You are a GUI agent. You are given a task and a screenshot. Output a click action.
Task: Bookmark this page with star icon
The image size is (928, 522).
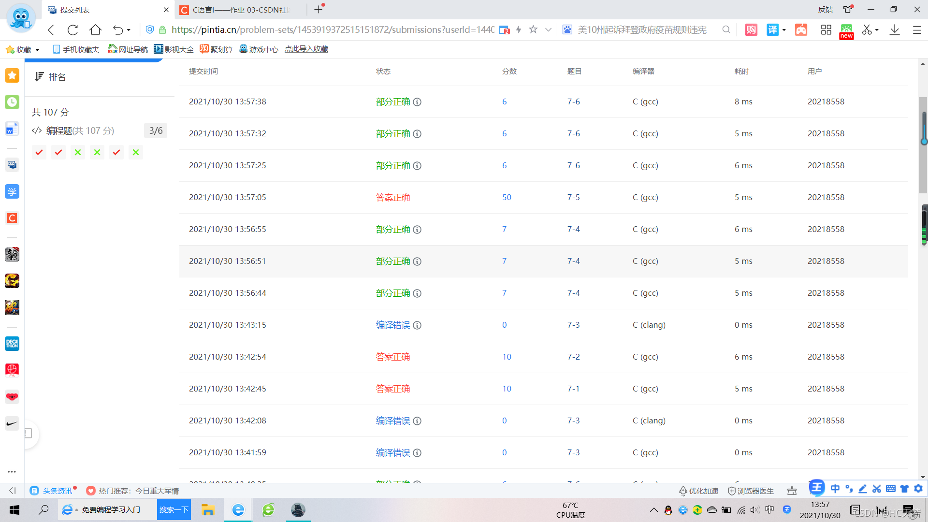point(533,30)
